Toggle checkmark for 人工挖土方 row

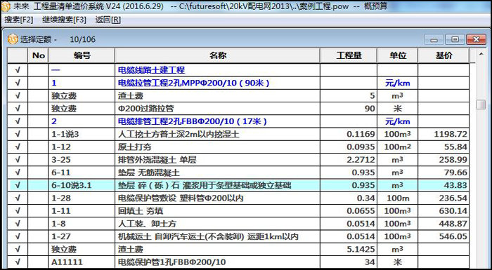click(x=18, y=134)
